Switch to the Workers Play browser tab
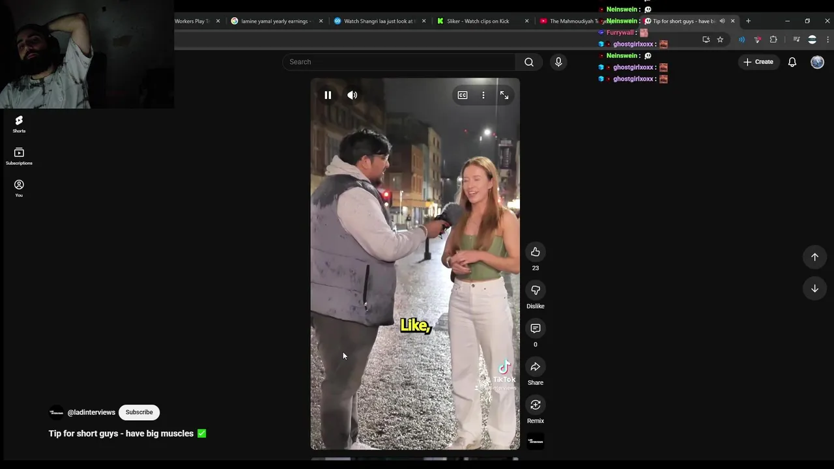Image resolution: width=834 pixels, height=469 pixels. tap(192, 21)
